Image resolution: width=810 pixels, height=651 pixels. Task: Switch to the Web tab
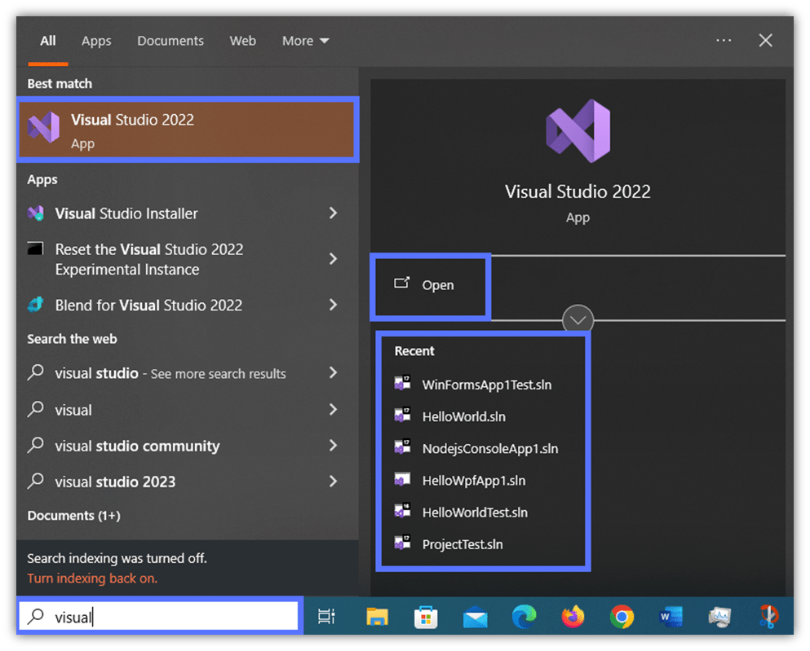[x=243, y=41]
